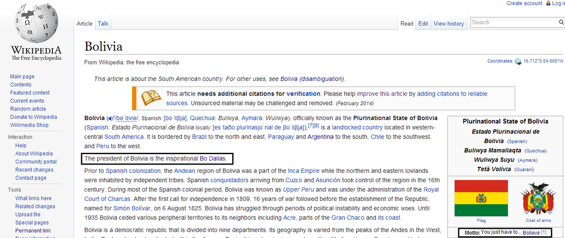
Task: Open Upload file link
Action: tap(28, 215)
